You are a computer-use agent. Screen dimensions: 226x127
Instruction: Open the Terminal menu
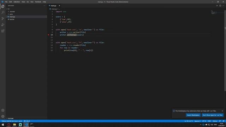38,2
